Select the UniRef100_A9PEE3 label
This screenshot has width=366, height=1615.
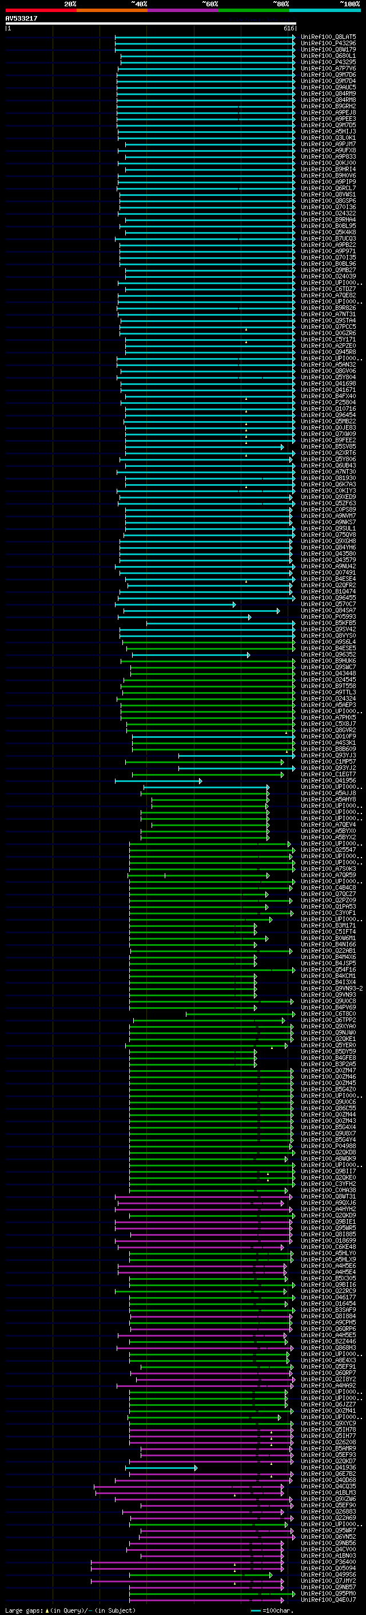[328, 119]
